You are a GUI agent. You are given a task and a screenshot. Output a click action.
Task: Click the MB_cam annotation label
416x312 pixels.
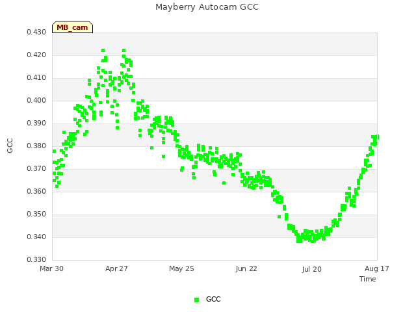[x=72, y=27]
